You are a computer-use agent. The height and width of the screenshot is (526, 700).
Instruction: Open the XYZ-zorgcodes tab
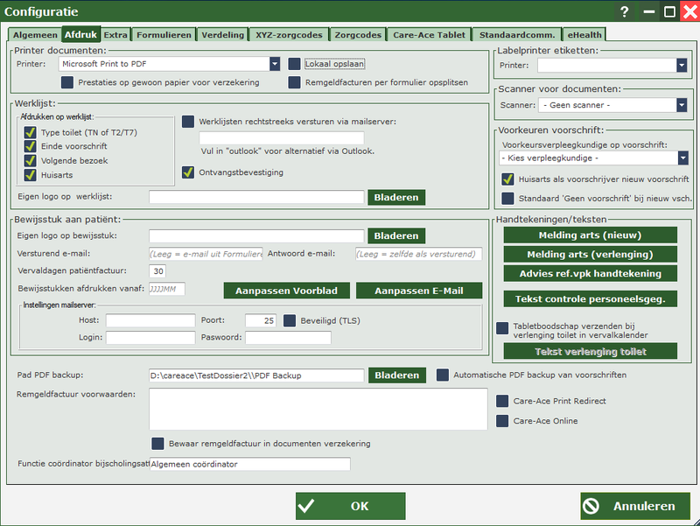tap(289, 35)
